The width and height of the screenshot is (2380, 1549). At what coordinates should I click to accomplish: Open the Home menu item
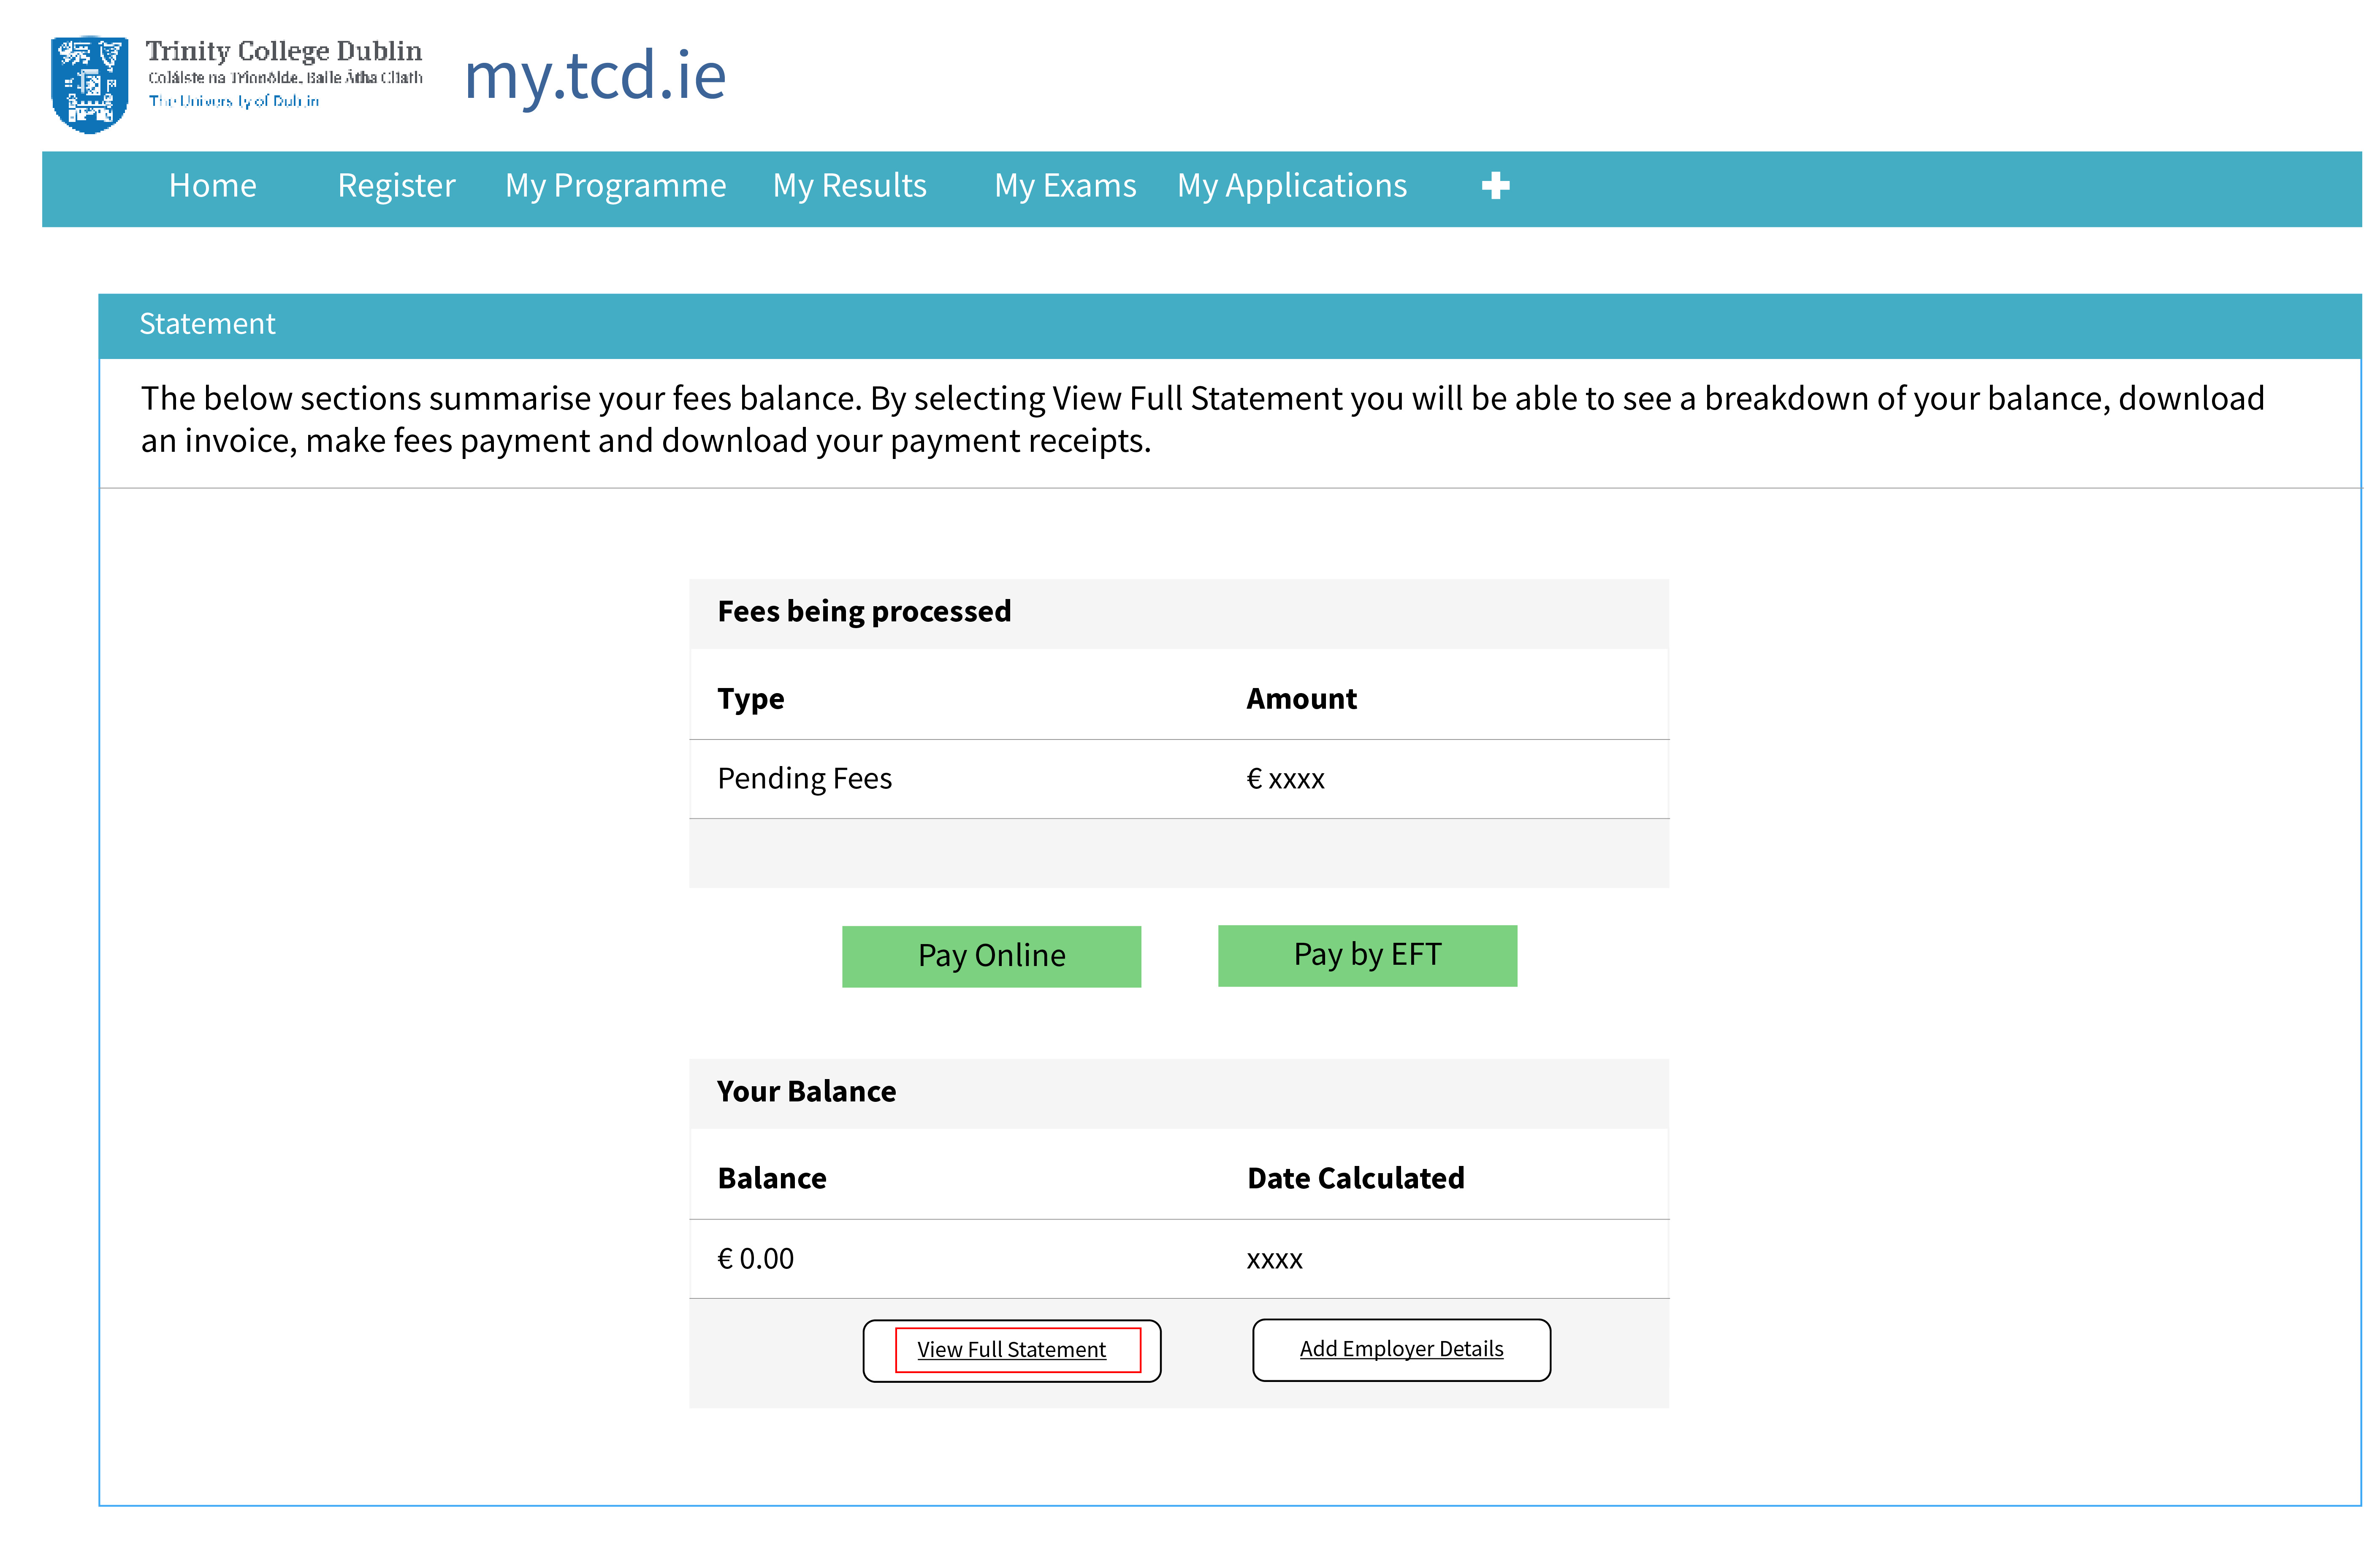tap(212, 186)
